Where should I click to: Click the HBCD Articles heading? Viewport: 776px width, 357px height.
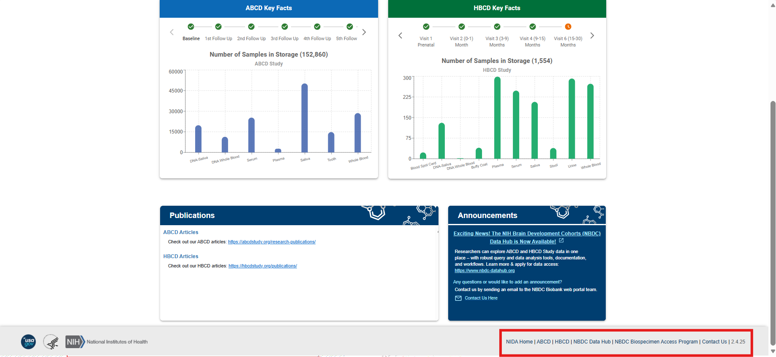point(181,256)
